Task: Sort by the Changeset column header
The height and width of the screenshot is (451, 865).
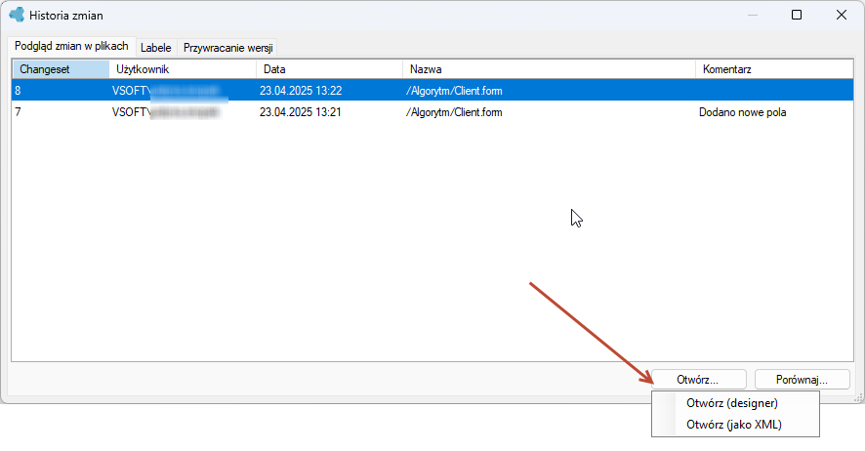Action: [x=61, y=69]
